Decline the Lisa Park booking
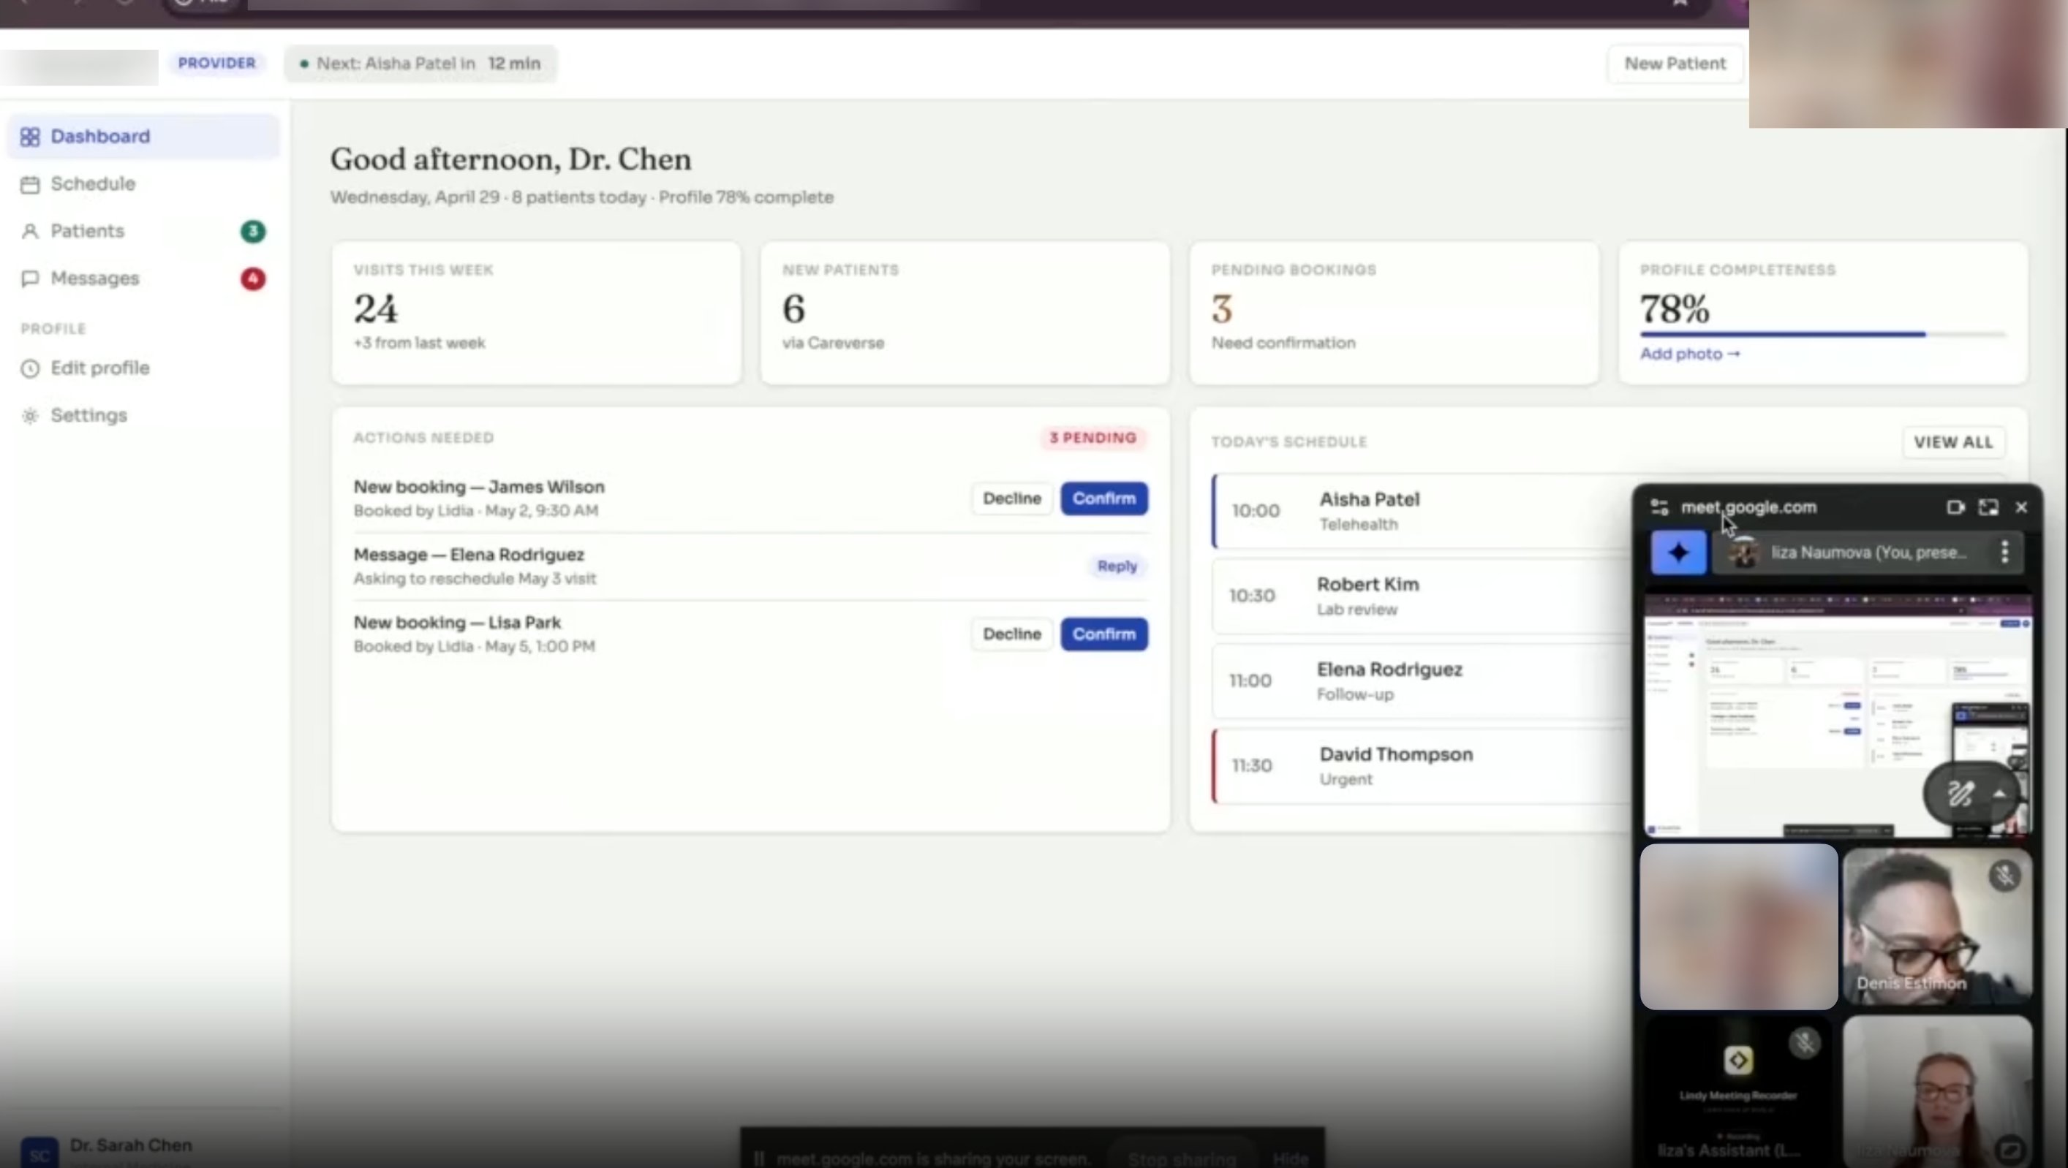The image size is (2068, 1168). click(x=1011, y=634)
